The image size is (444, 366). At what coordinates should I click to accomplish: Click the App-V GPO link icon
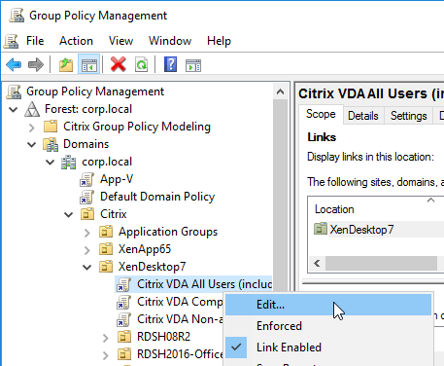86,179
